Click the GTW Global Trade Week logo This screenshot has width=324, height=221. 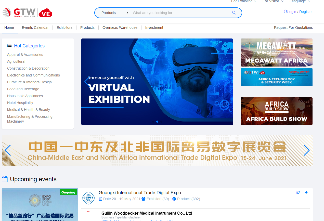tap(28, 12)
